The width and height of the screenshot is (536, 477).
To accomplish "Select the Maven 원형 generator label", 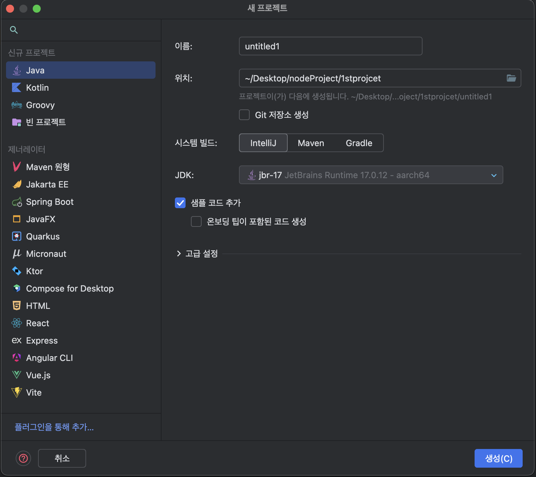I will (x=48, y=167).
